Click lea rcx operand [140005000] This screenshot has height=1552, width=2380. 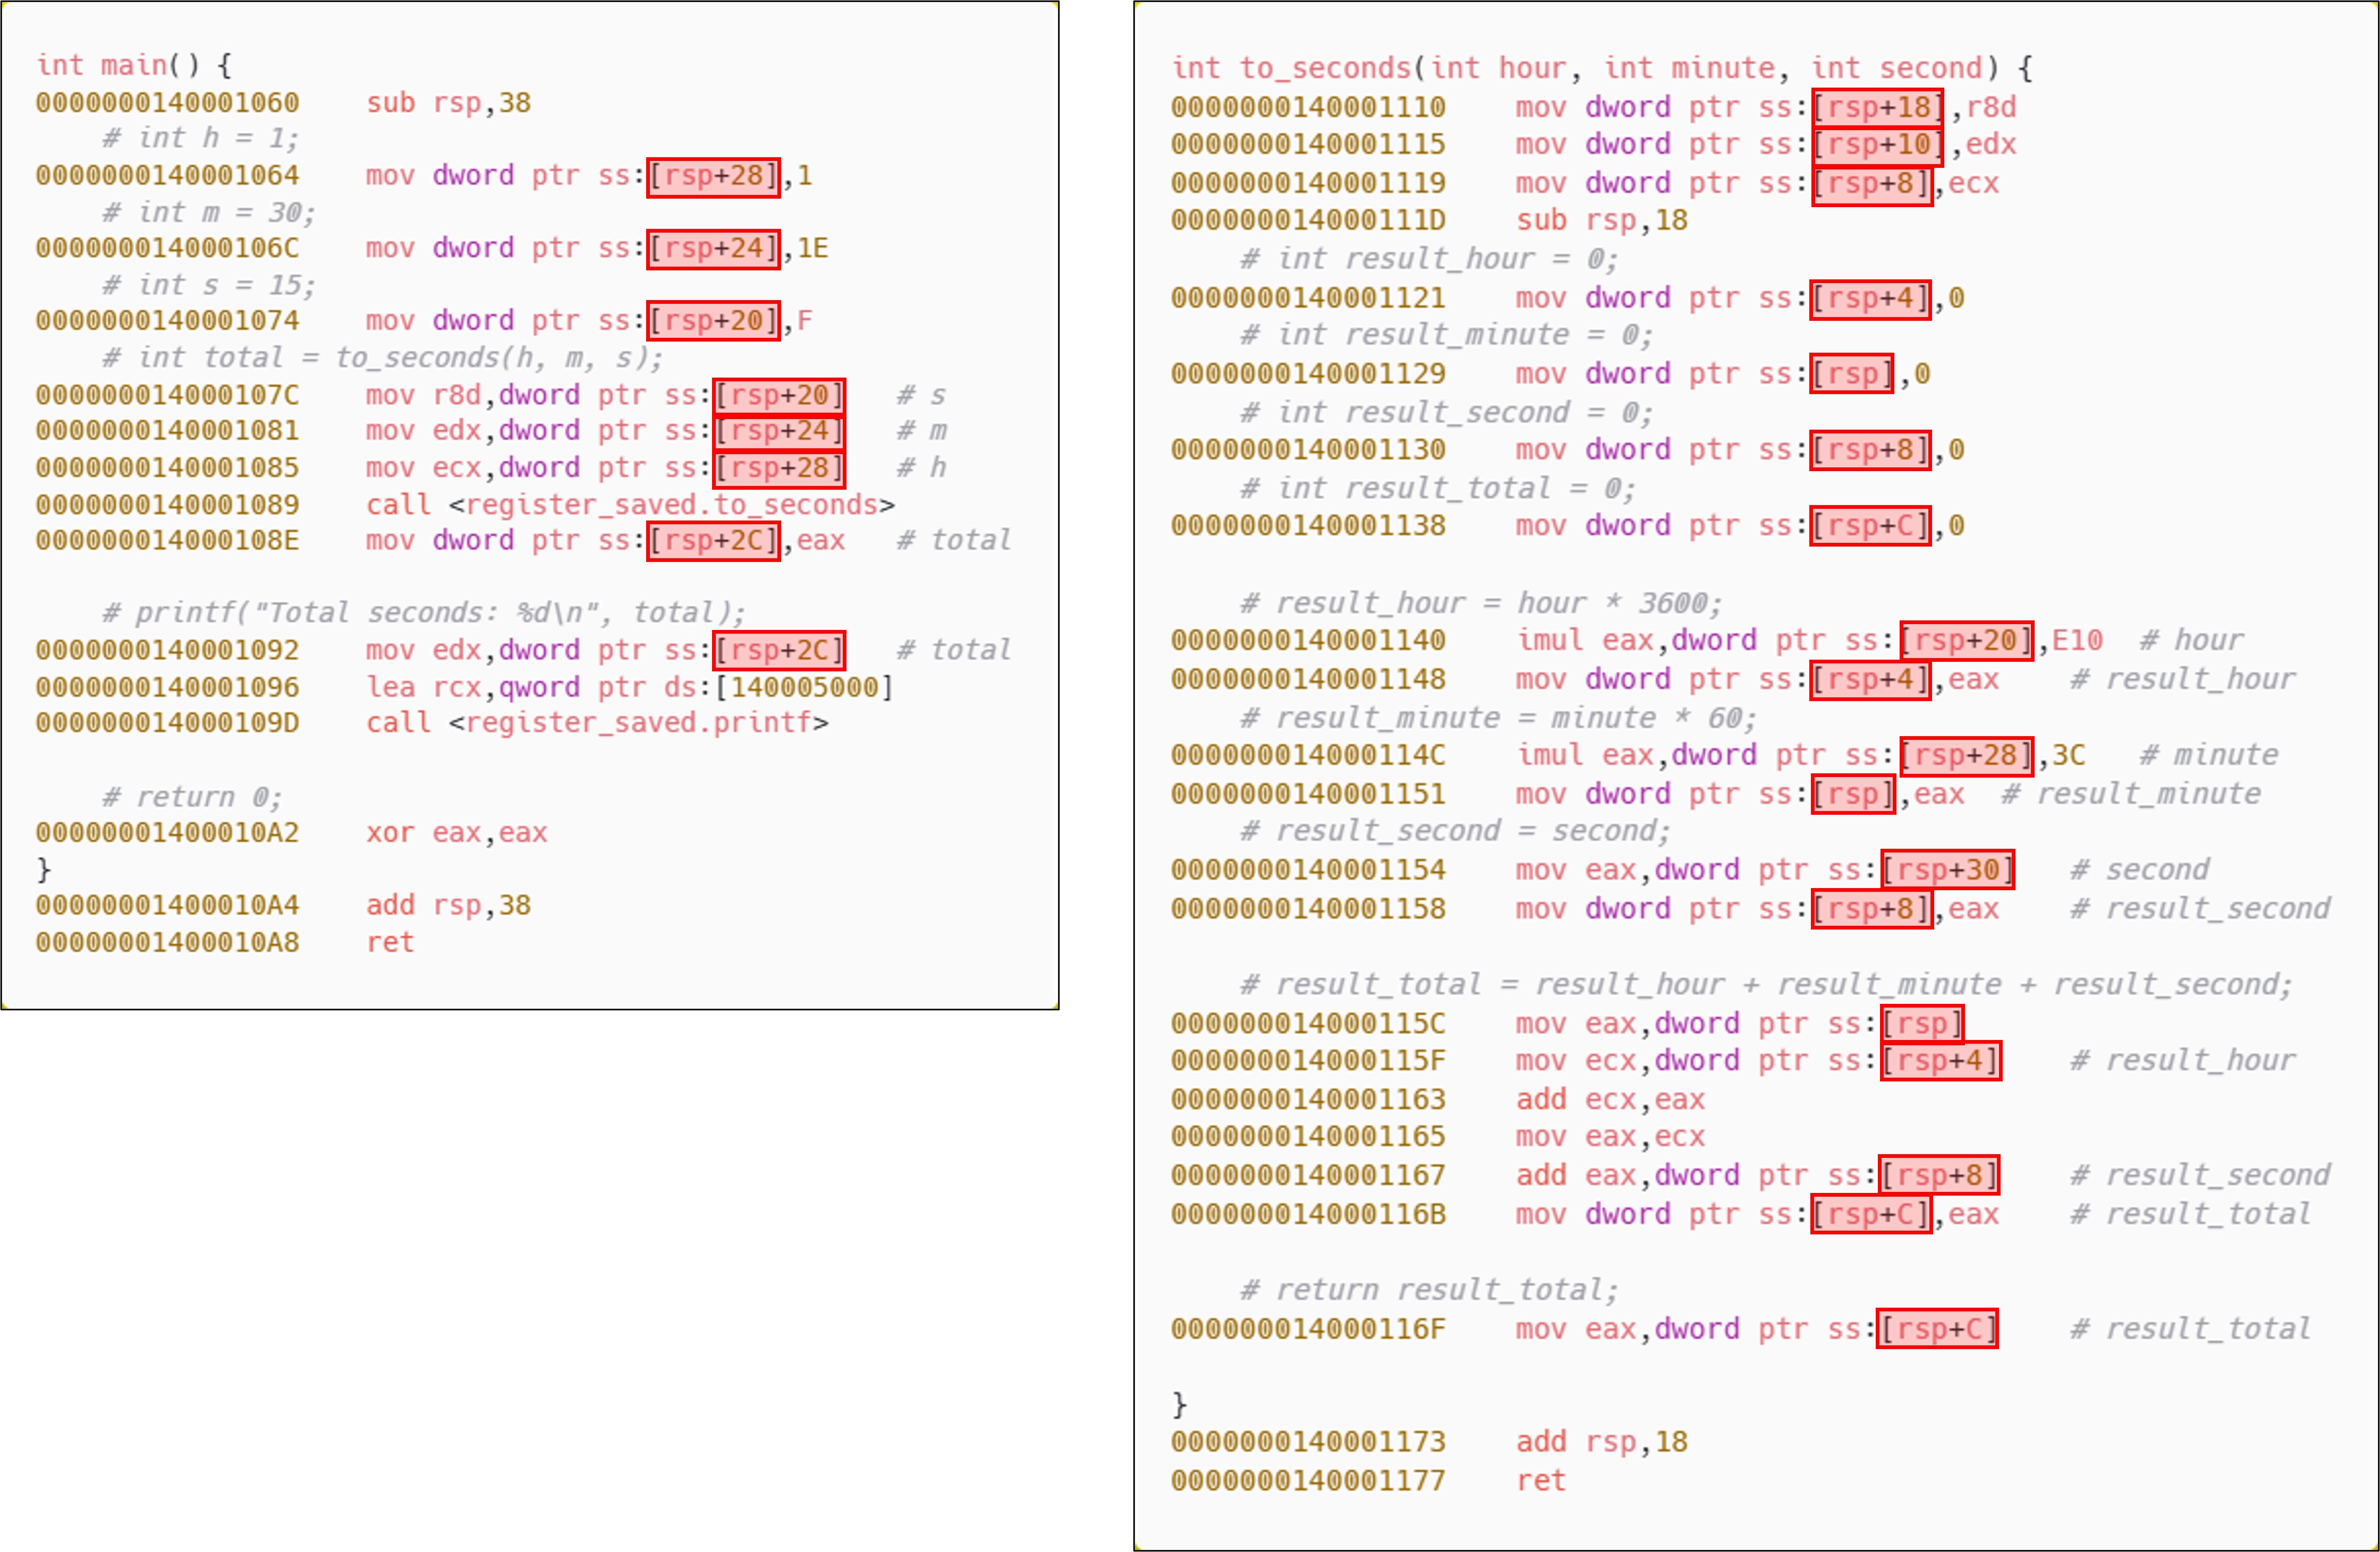tap(804, 687)
